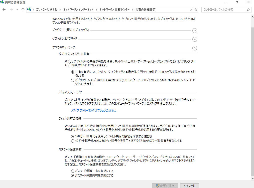254x188 pixels.
Task: Click the scrollbar up arrow
Action: coord(253,17)
